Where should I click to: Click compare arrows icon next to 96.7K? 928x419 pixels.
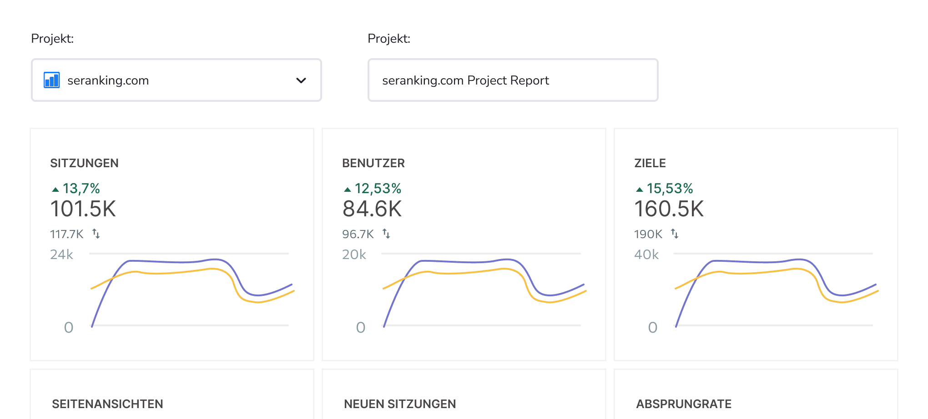pyautogui.click(x=386, y=234)
